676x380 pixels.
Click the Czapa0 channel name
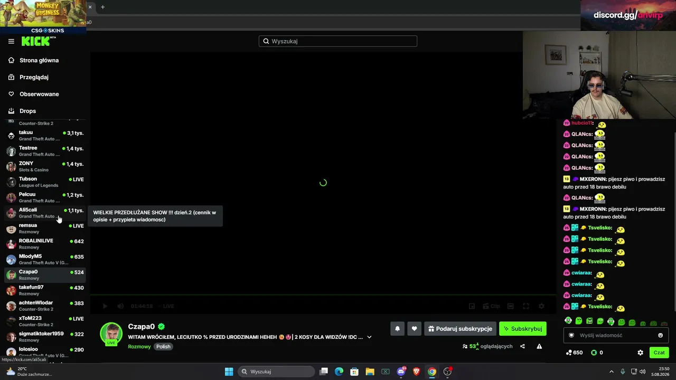[x=141, y=327]
